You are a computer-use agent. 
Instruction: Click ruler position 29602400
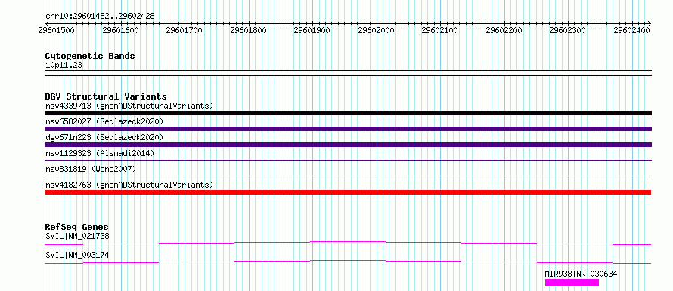pyautogui.click(x=632, y=30)
